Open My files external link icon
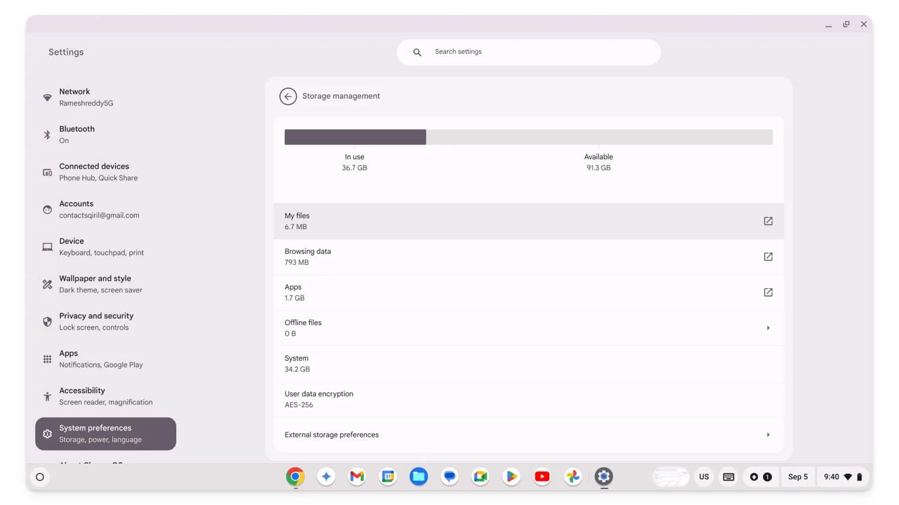899x505 pixels. [768, 221]
